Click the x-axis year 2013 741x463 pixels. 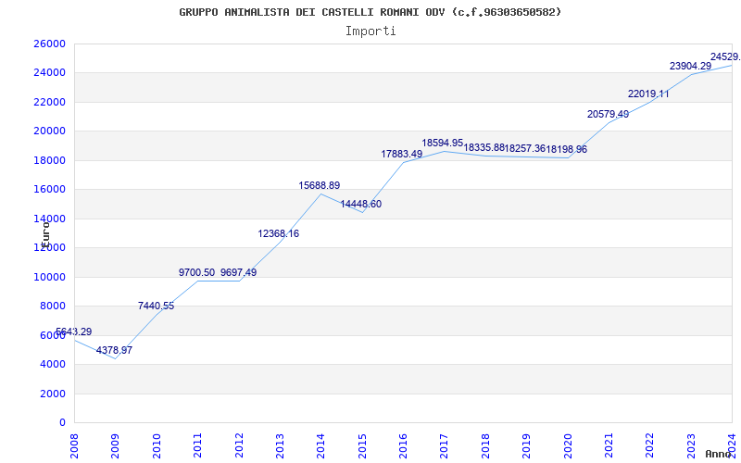pos(280,446)
